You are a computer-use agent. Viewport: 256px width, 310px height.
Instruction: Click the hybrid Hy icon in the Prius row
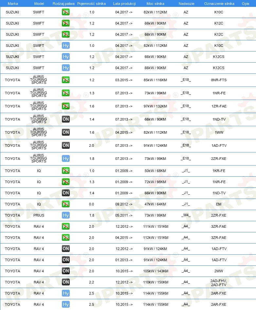click(65, 215)
